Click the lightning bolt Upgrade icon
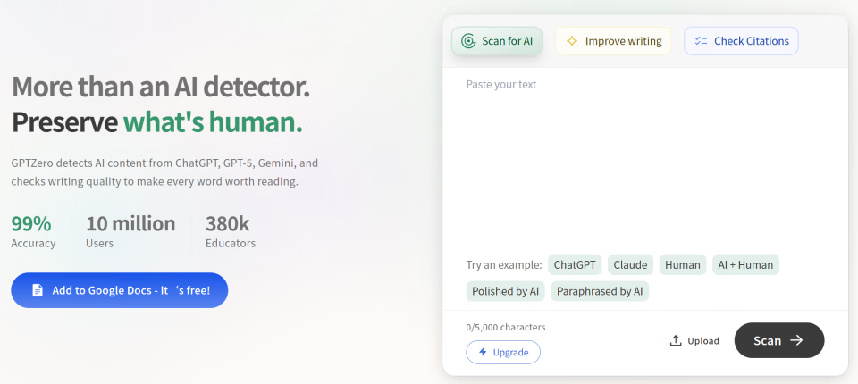 click(x=483, y=352)
